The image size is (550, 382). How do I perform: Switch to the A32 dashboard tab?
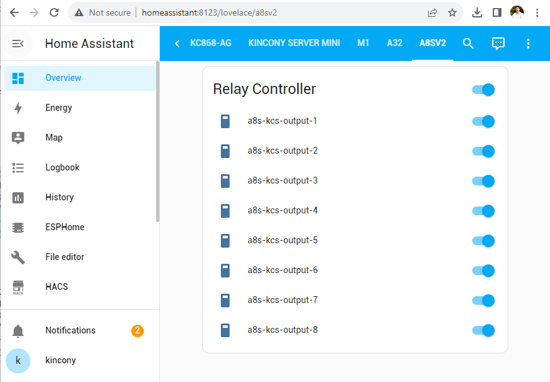394,43
